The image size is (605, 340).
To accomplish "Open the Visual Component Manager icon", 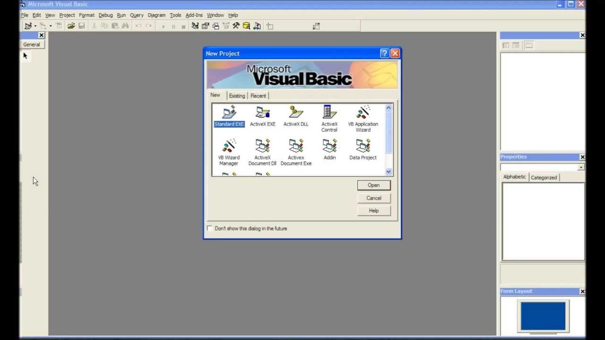I will coord(257,26).
